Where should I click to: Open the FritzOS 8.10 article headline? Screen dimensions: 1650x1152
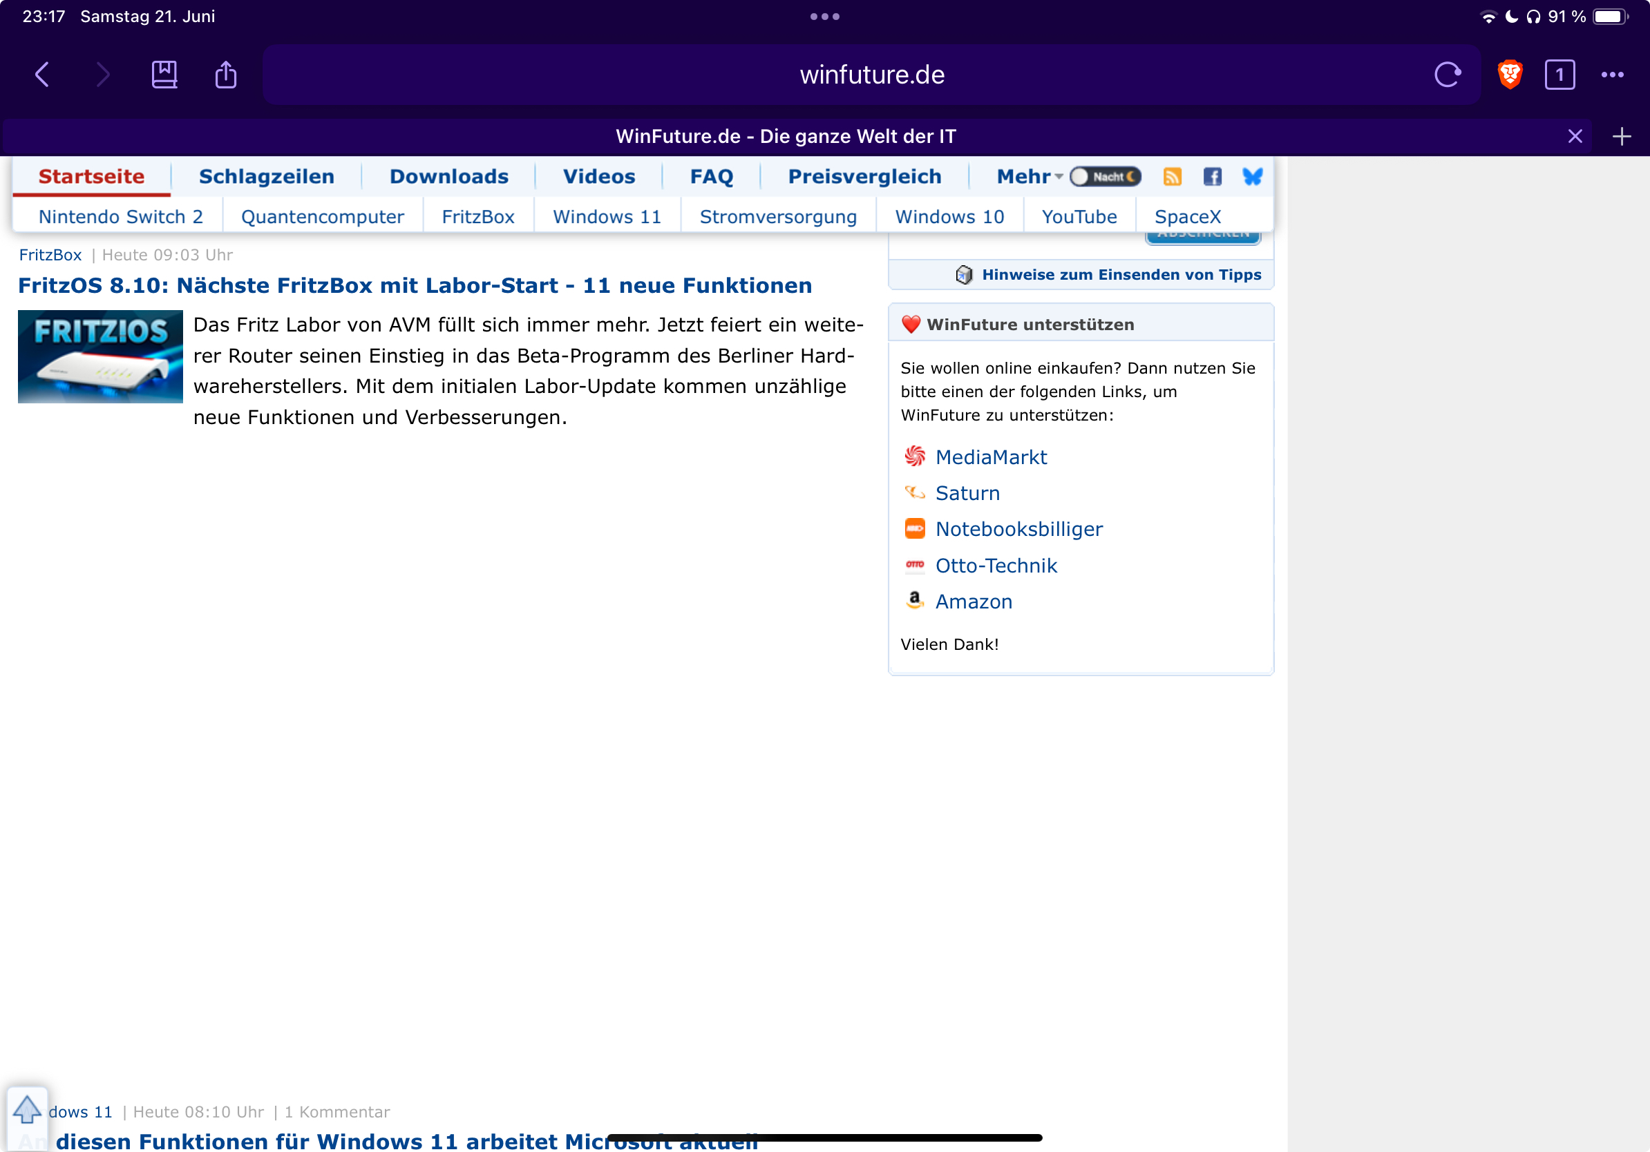(x=415, y=286)
